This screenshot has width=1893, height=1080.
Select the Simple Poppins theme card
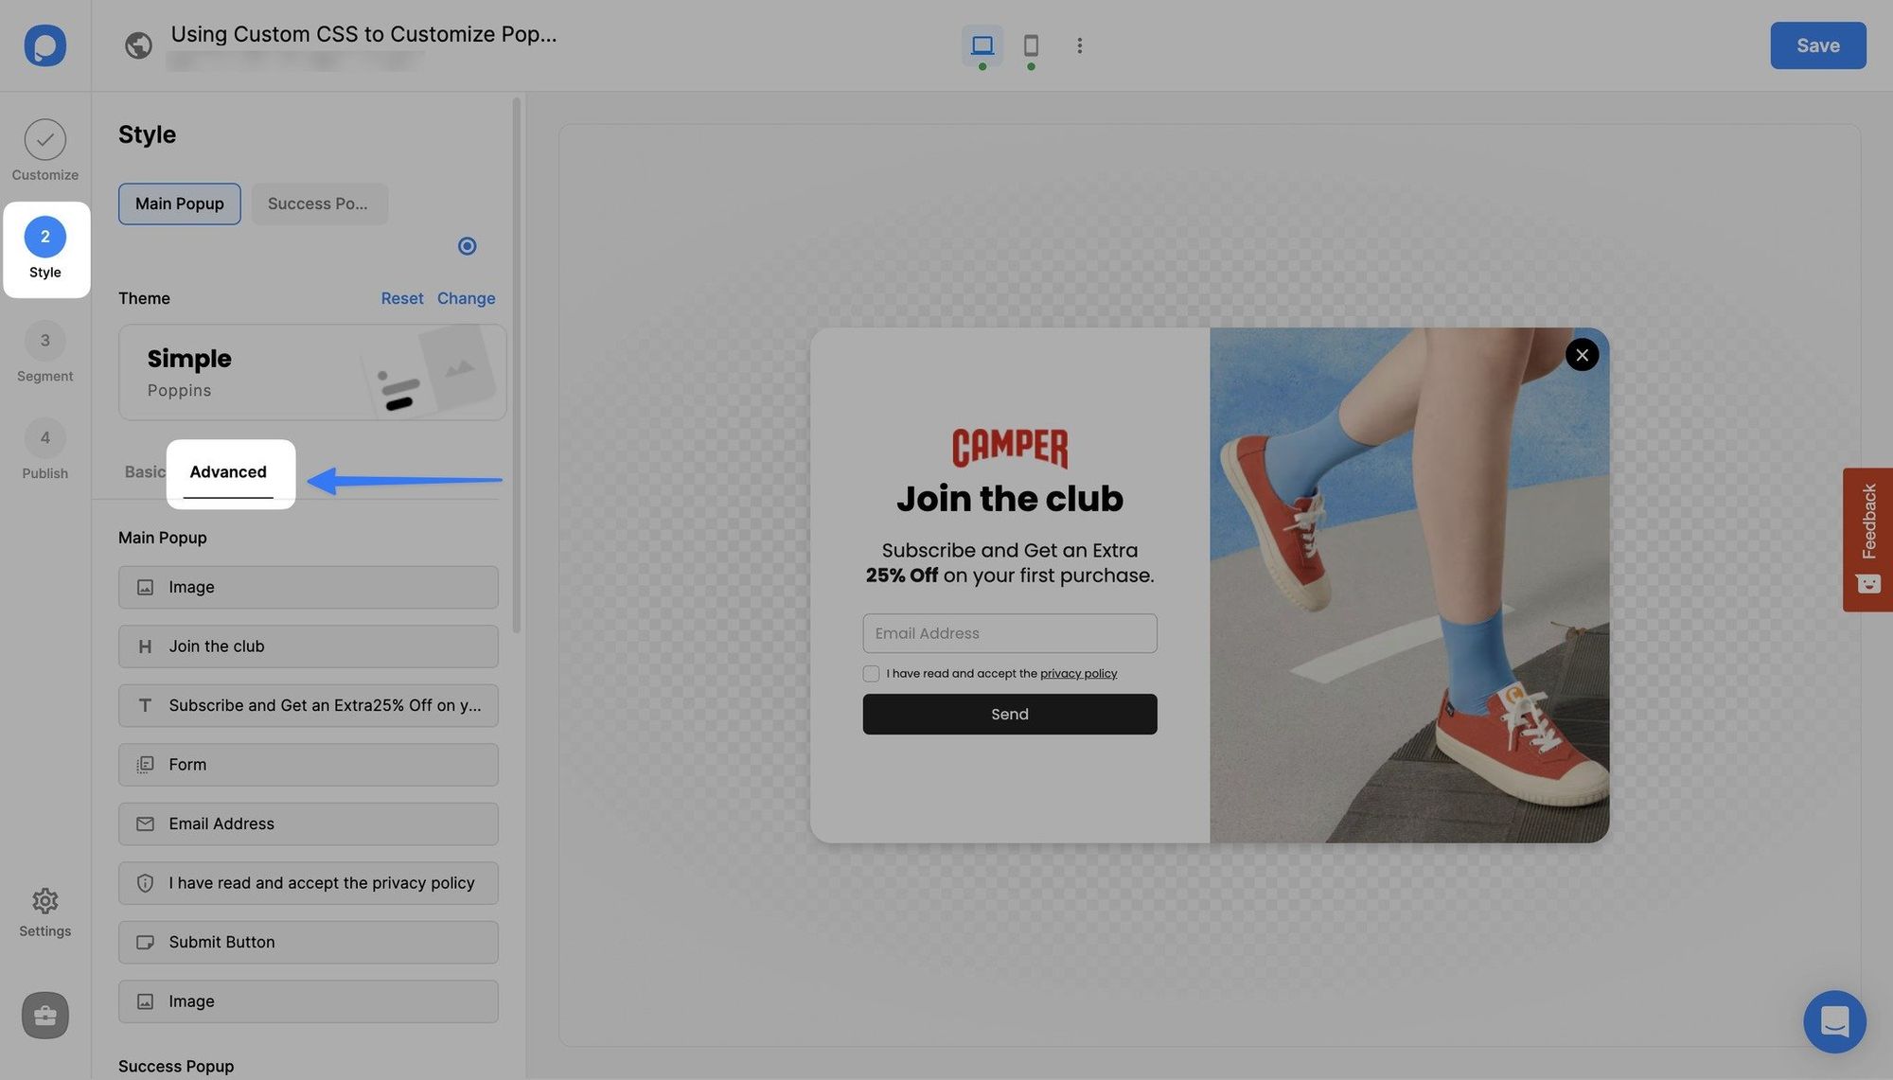311,372
